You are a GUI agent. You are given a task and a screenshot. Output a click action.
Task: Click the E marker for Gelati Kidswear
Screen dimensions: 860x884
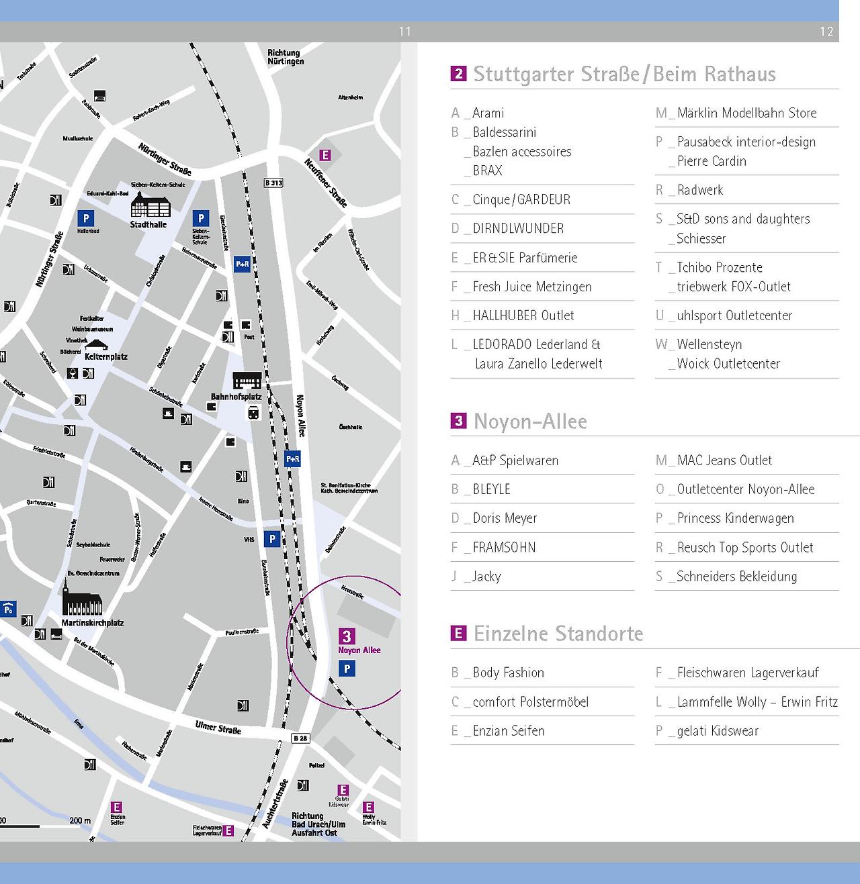(343, 790)
